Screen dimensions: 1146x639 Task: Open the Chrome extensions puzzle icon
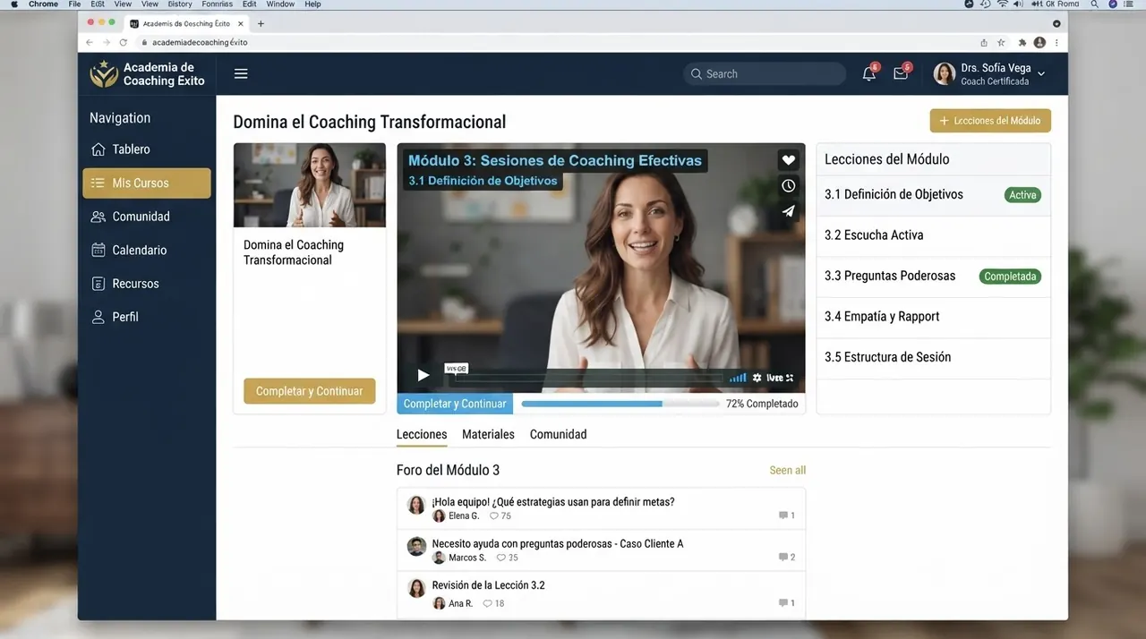1022,42
